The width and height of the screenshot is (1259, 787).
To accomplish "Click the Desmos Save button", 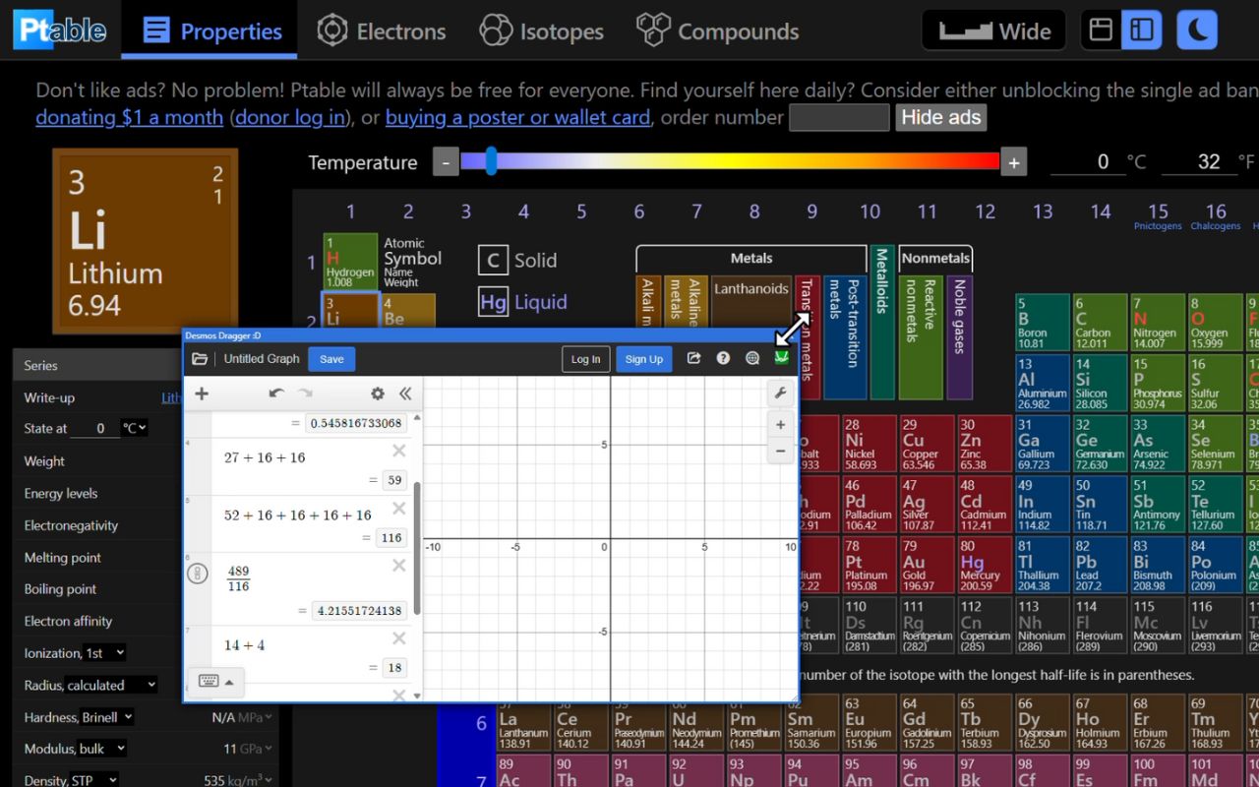I will tap(331, 359).
